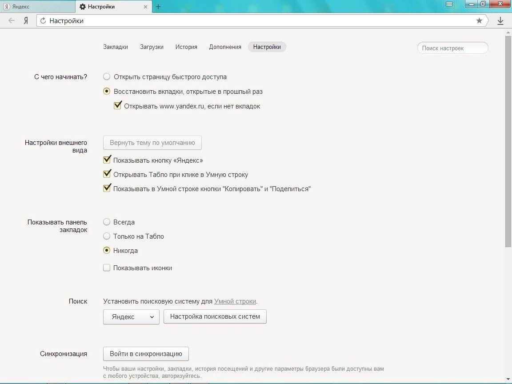Switch to the Яндекс browser tab
512x384 pixels.
(37, 7)
